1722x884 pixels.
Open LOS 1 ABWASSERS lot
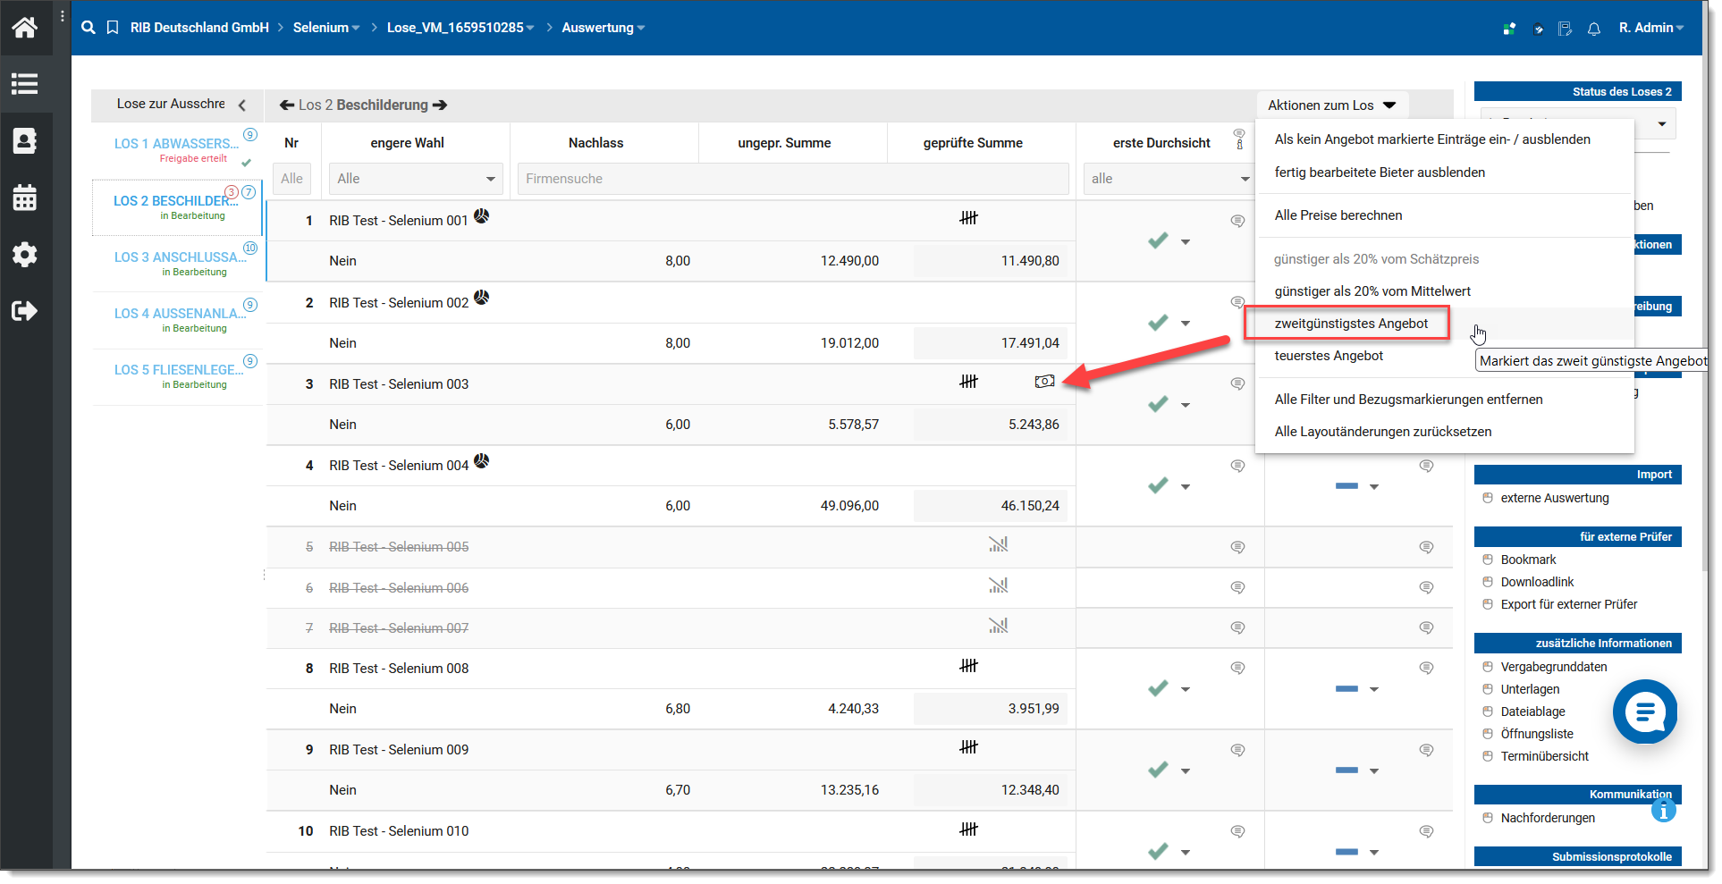[177, 144]
